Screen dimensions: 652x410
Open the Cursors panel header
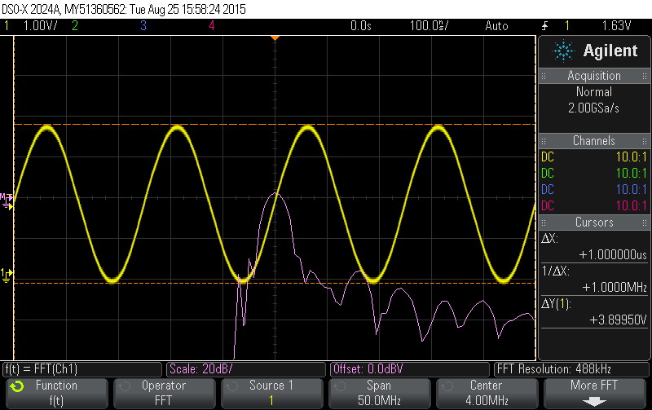(x=594, y=222)
